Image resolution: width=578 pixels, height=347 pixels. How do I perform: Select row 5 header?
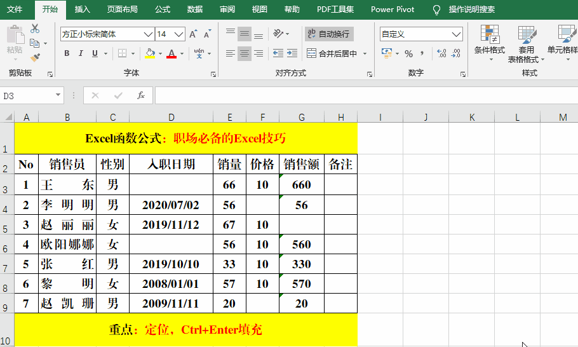[x=6, y=225]
